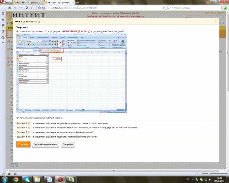229x183 pixels.
Task: Click the volume speaker icon in system tray
Action: [x=210, y=180]
